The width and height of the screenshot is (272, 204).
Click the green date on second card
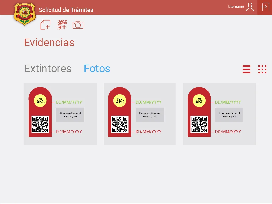148,102
